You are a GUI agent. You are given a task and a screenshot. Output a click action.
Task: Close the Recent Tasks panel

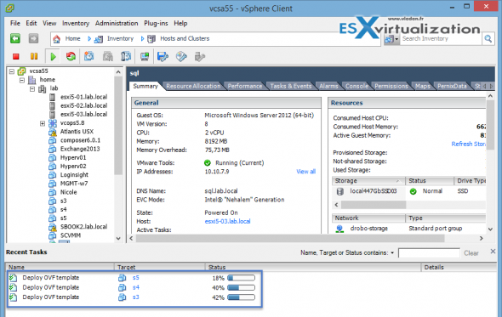tap(493, 252)
